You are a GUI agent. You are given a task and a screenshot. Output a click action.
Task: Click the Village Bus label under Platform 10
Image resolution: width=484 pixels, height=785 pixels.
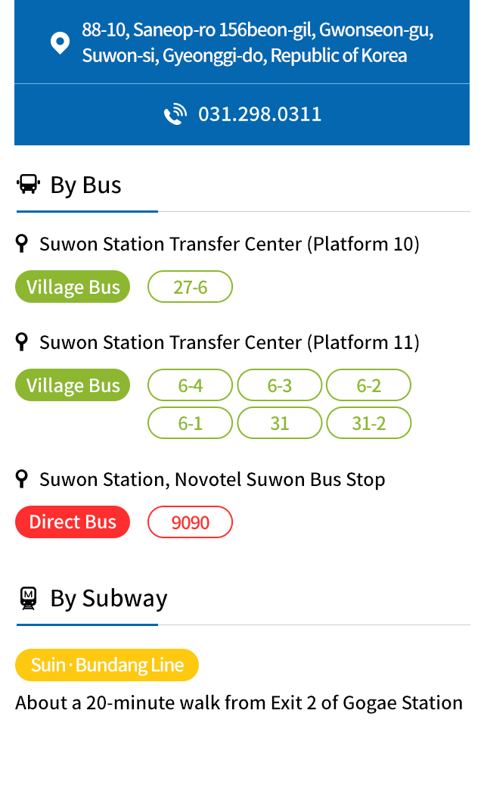pos(73,287)
